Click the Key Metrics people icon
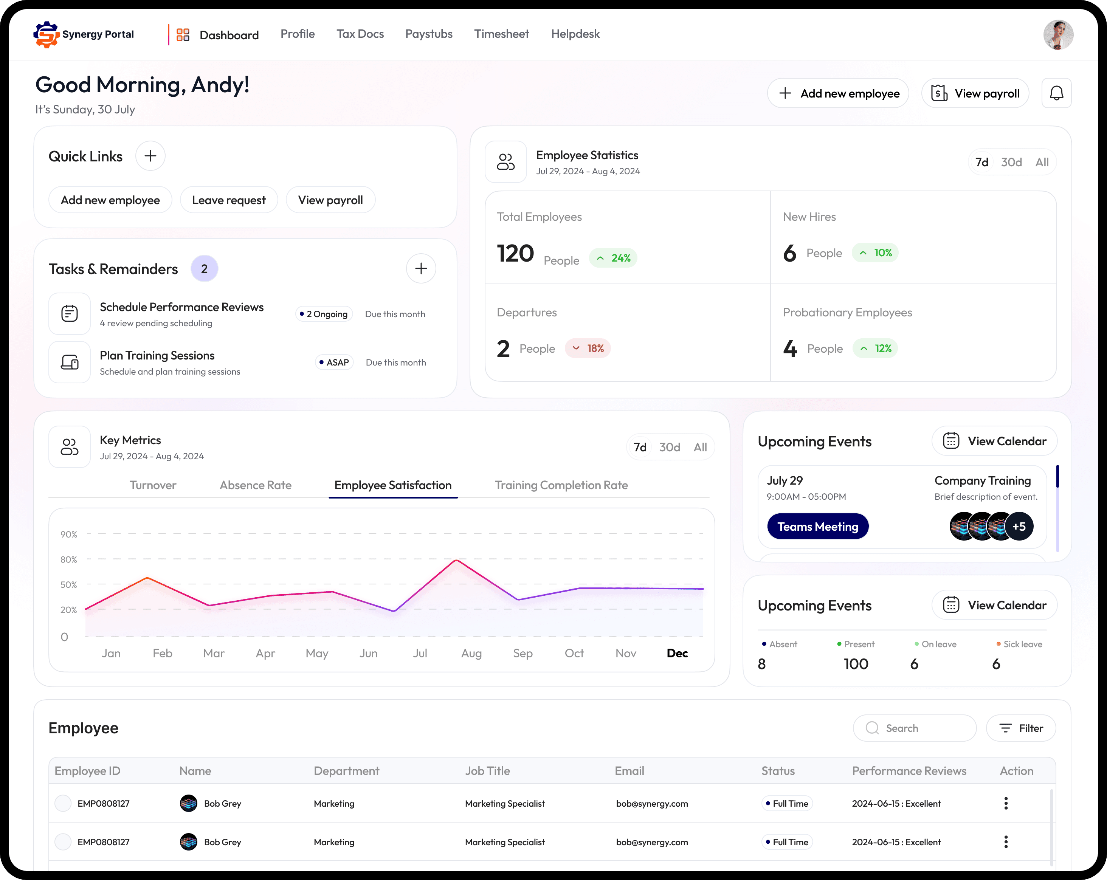 (69, 447)
